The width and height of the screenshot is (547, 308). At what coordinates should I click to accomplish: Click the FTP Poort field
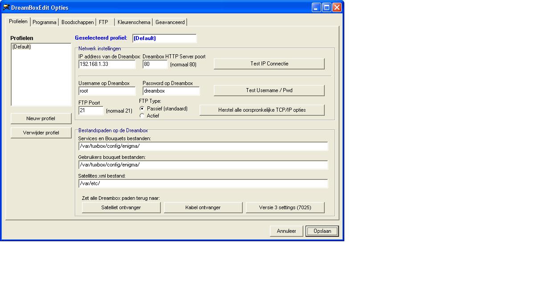click(91, 110)
